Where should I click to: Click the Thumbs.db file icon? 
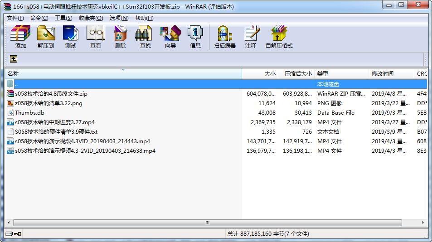pos(10,112)
